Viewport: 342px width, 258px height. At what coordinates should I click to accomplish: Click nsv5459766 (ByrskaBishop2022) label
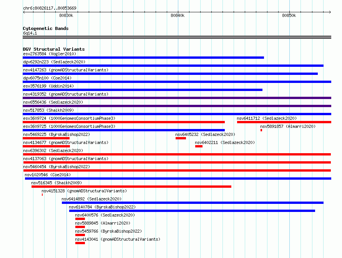point(108,231)
